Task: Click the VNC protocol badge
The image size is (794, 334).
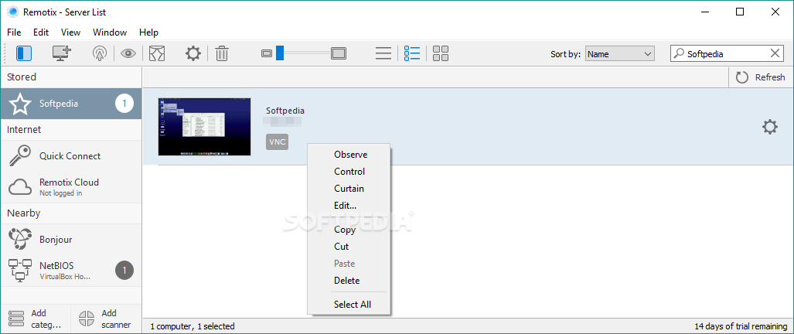Action: pos(277,142)
